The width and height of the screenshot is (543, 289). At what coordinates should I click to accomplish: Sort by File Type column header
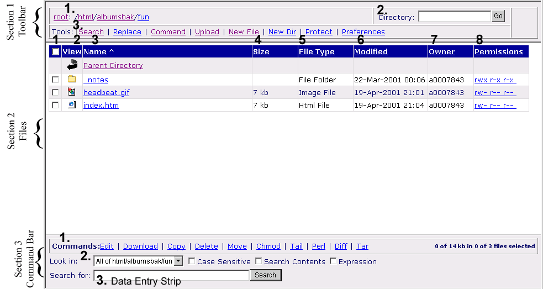point(317,51)
